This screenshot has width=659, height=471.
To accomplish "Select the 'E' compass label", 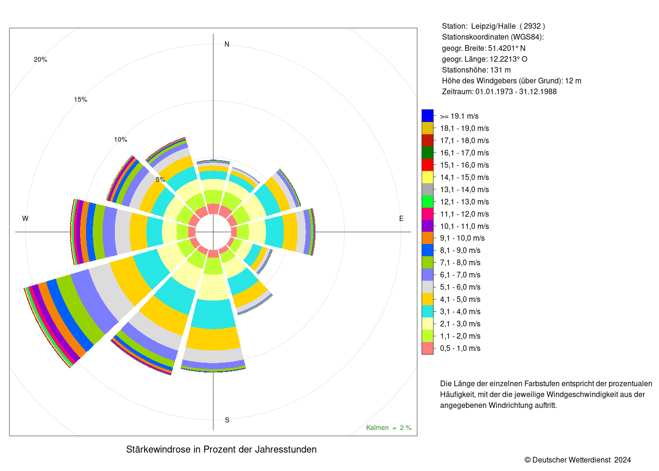I will [x=402, y=219].
